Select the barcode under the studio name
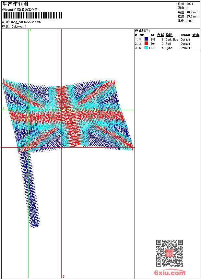The height and width of the screenshot is (279, 201). [x=32, y=15]
